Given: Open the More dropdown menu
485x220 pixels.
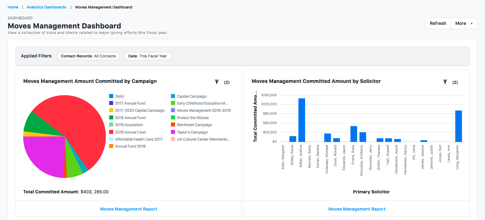Looking at the screenshot, I should [463, 23].
